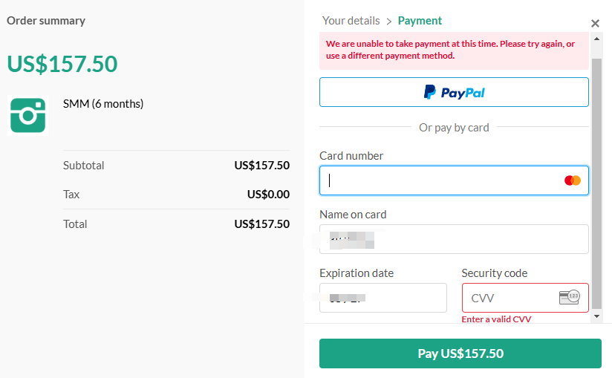Image resolution: width=612 pixels, height=378 pixels.
Task: Click the Or pay by card divider text
Action: [454, 128]
